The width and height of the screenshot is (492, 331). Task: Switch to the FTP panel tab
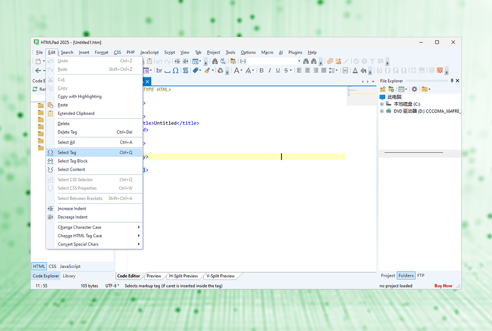point(421,276)
